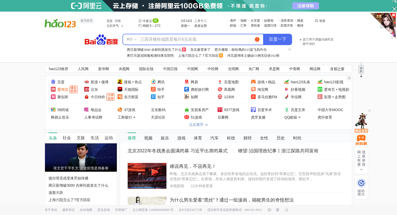This screenshot has height=215, width=397.
Task: Click the hao123 logo
Action: 60,23
